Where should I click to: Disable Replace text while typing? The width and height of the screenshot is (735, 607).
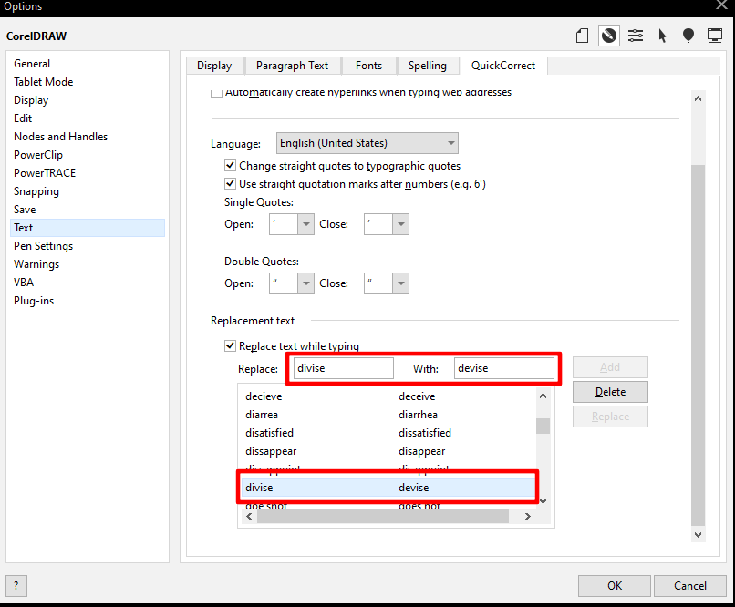tap(230, 345)
